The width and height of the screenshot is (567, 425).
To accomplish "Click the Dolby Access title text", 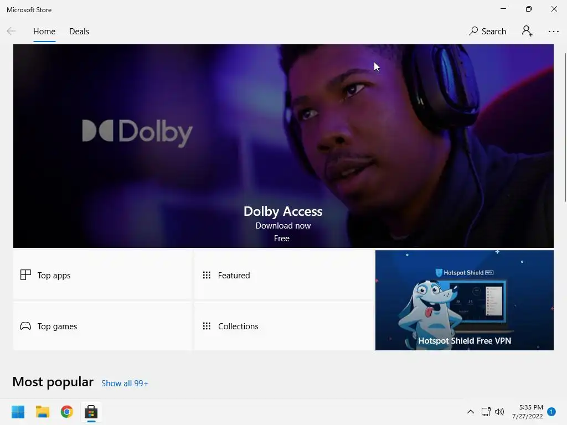I will [283, 211].
